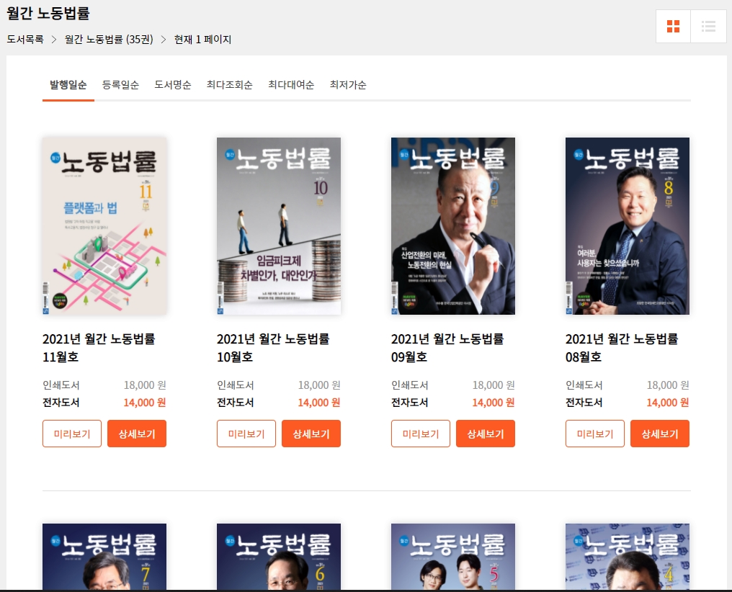This screenshot has height=592, width=732.
Task: Preview the 09월호 issue with 미리보기
Action: point(421,434)
